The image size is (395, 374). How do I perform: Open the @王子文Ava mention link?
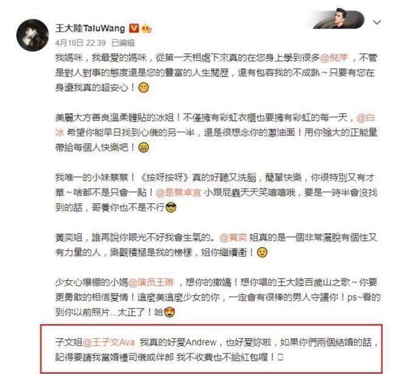tap(109, 342)
